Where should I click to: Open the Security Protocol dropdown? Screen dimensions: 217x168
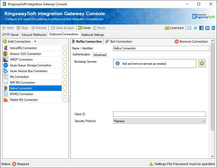160,121
